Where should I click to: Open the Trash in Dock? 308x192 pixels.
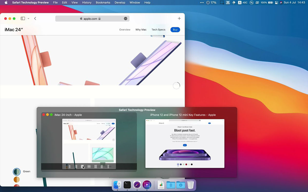(x=190, y=185)
